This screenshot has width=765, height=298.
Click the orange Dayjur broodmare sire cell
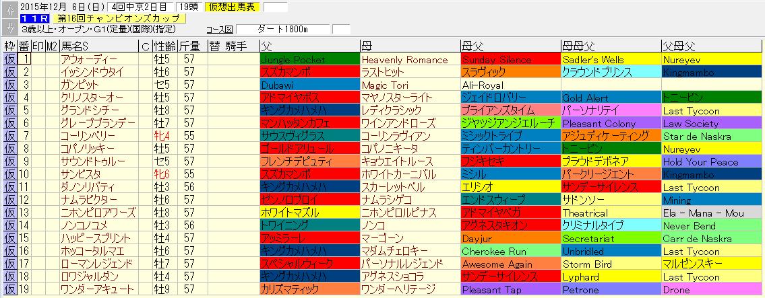point(510,238)
